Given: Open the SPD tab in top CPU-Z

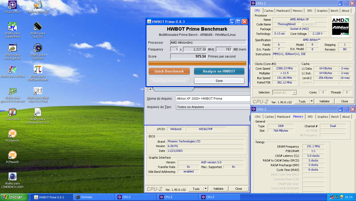Looking at the screenshot, I should (x=310, y=11).
